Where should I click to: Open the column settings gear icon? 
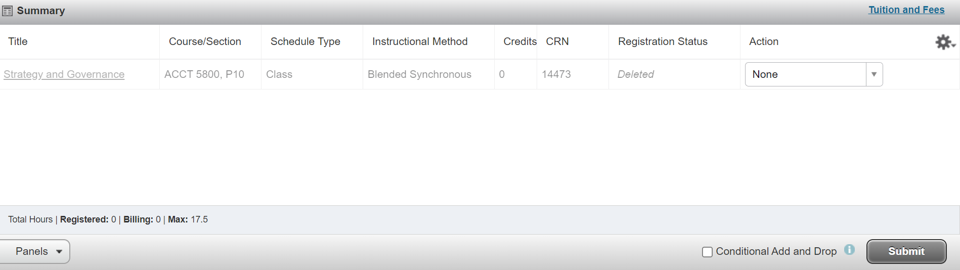pyautogui.click(x=944, y=42)
